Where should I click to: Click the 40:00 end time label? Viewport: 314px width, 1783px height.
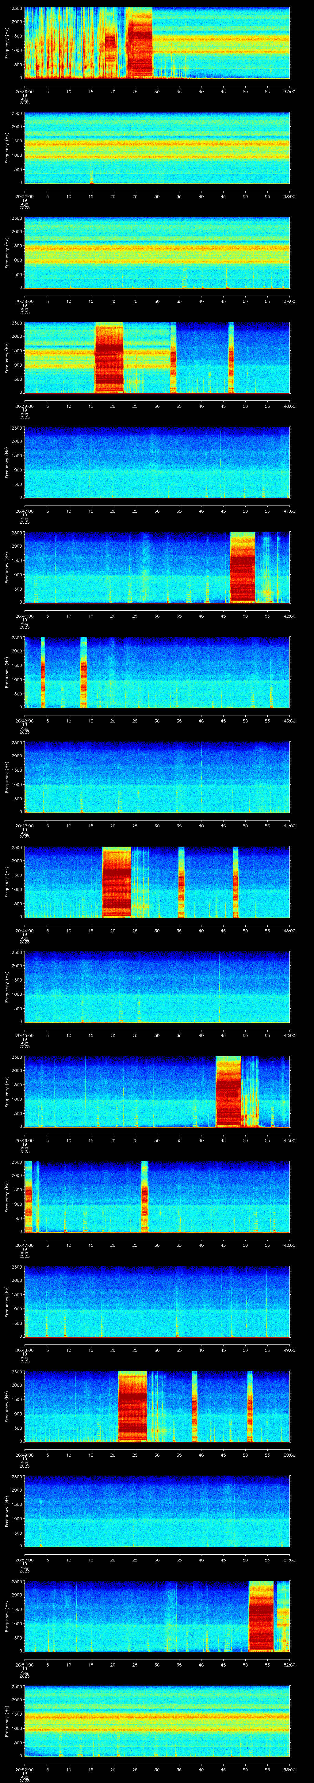click(289, 406)
